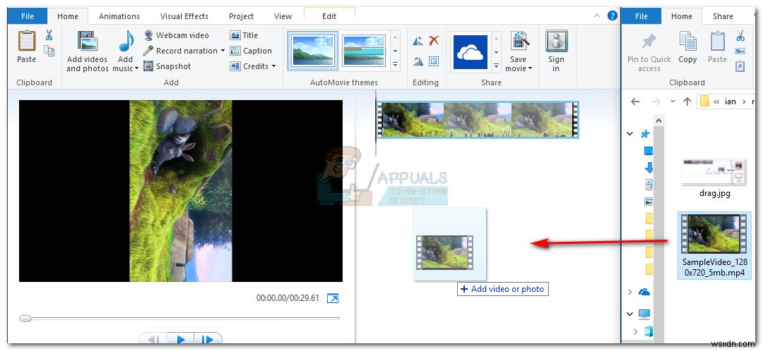Switch to the Edit tab
The height and width of the screenshot is (351, 763).
click(x=329, y=16)
